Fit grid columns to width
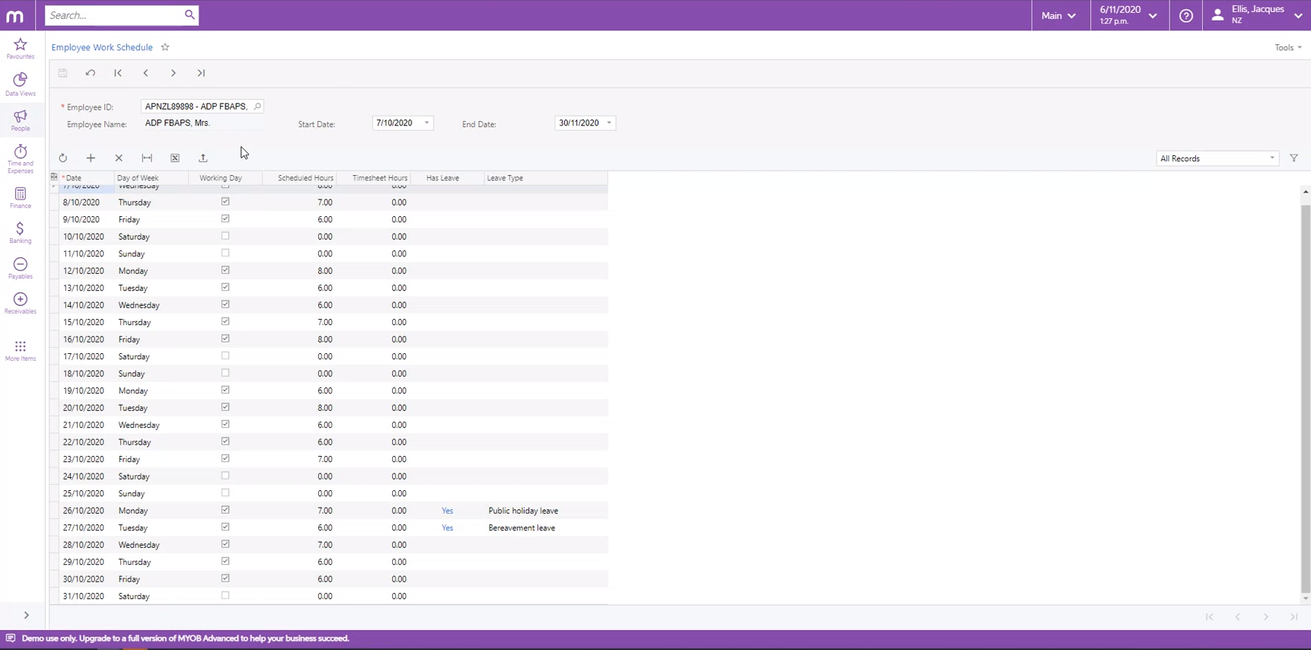The width and height of the screenshot is (1311, 650). [x=147, y=158]
